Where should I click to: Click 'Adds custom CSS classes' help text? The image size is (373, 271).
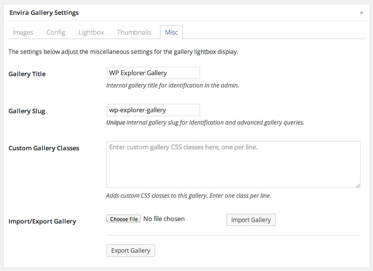[189, 196]
